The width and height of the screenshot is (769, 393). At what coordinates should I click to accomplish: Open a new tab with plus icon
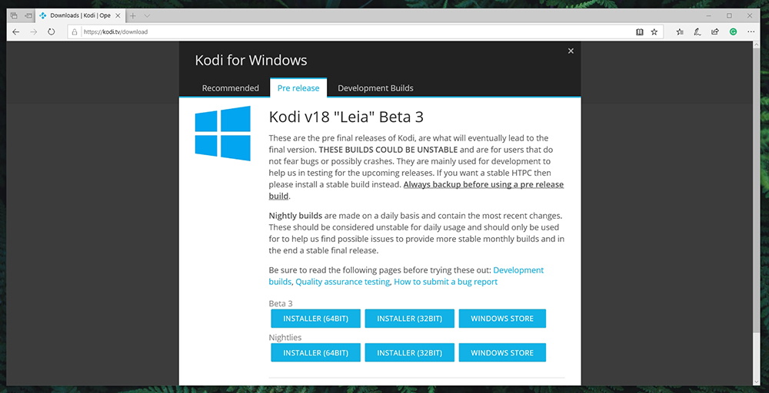click(132, 15)
